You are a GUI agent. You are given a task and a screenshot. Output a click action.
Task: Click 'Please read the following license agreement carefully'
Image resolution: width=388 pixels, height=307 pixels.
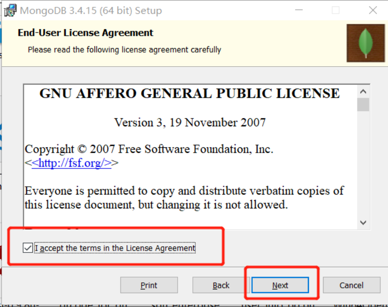click(124, 50)
